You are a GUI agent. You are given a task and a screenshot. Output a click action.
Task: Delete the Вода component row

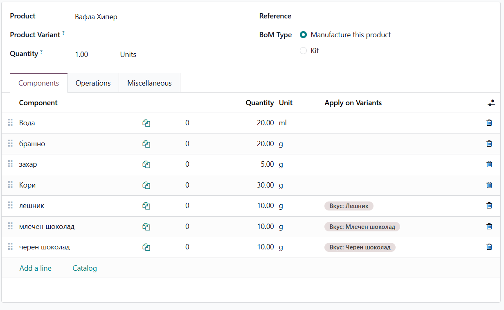coord(489,123)
